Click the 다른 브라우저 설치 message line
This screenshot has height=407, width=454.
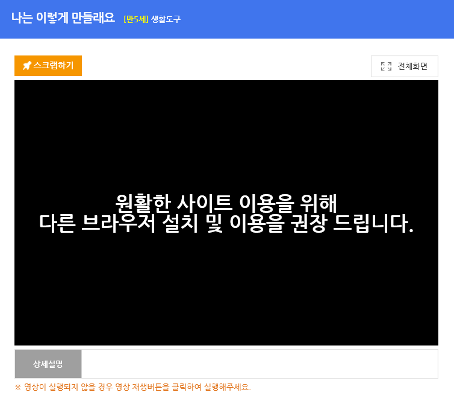pyautogui.click(x=226, y=224)
